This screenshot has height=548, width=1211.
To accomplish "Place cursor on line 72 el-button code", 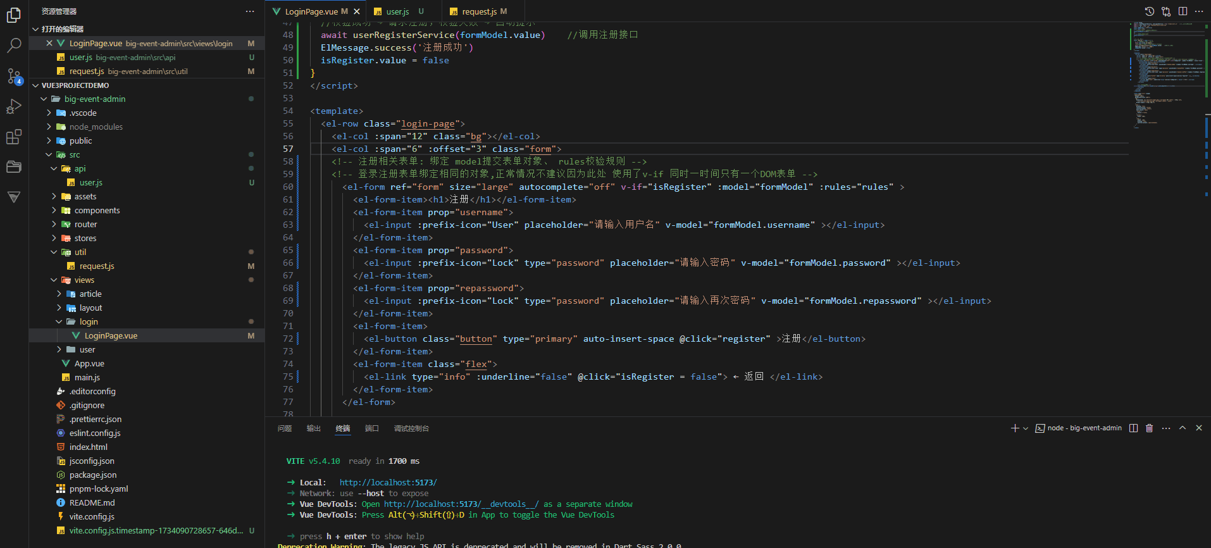I will point(614,339).
